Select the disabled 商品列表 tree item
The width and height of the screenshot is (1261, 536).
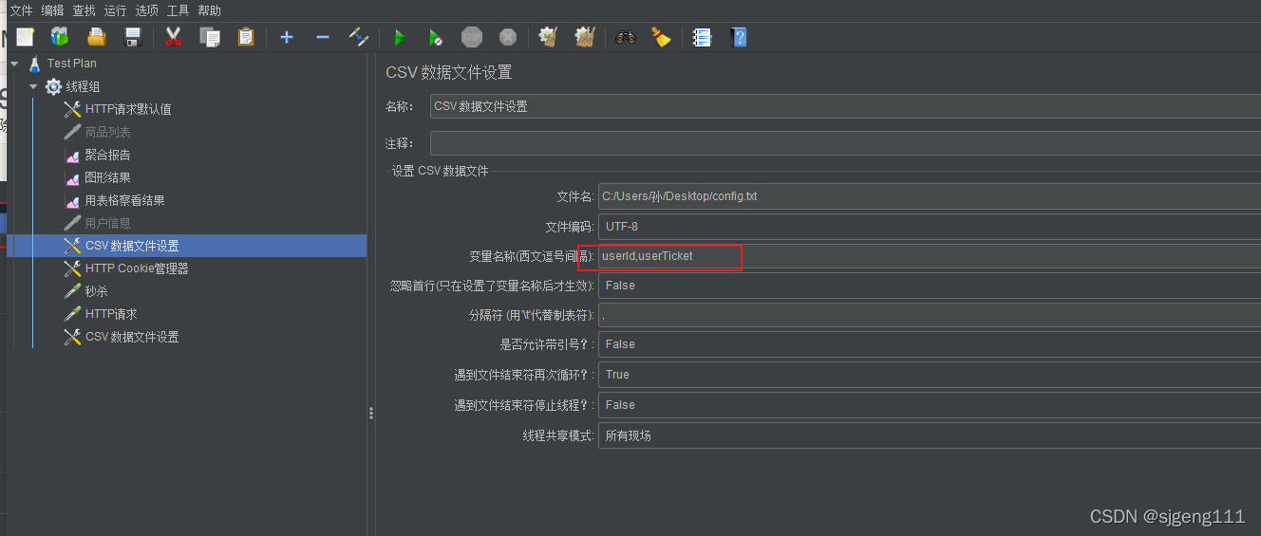[x=108, y=132]
